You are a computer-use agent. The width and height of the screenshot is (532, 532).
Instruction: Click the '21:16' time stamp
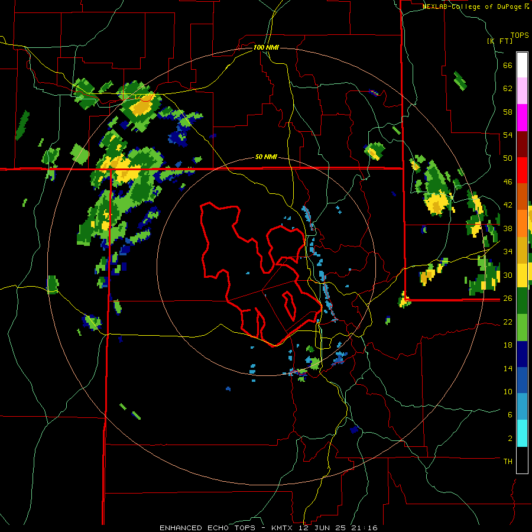click(365, 528)
